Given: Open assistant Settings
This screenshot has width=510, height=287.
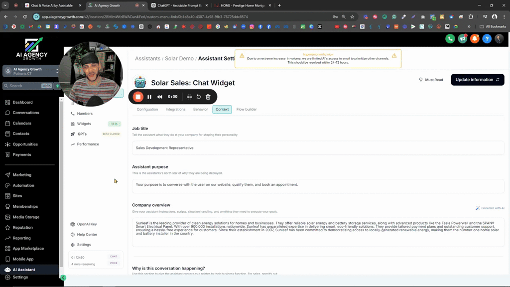Looking at the screenshot, I should point(83,245).
